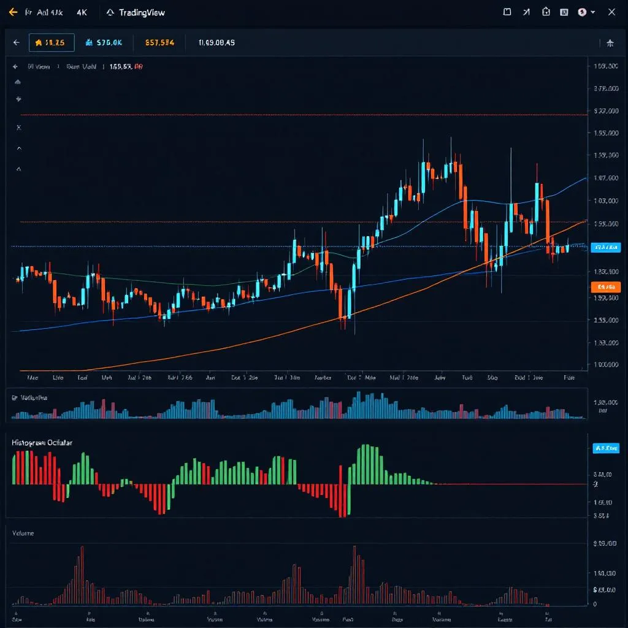
Task: Click the star icon on the right edge
Action: point(610,42)
